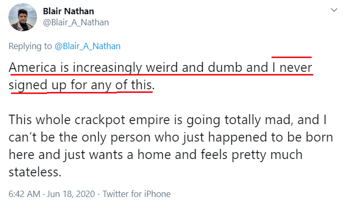The height and width of the screenshot is (206, 346).
Task: Click the 6:42 AM timestamp
Action: (x=24, y=194)
